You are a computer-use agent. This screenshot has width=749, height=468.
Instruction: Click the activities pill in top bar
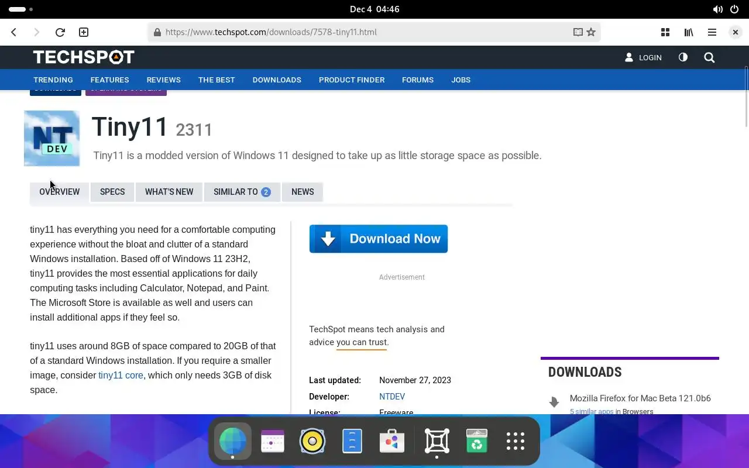18,9
